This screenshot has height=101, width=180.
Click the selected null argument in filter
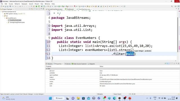(130, 54)
